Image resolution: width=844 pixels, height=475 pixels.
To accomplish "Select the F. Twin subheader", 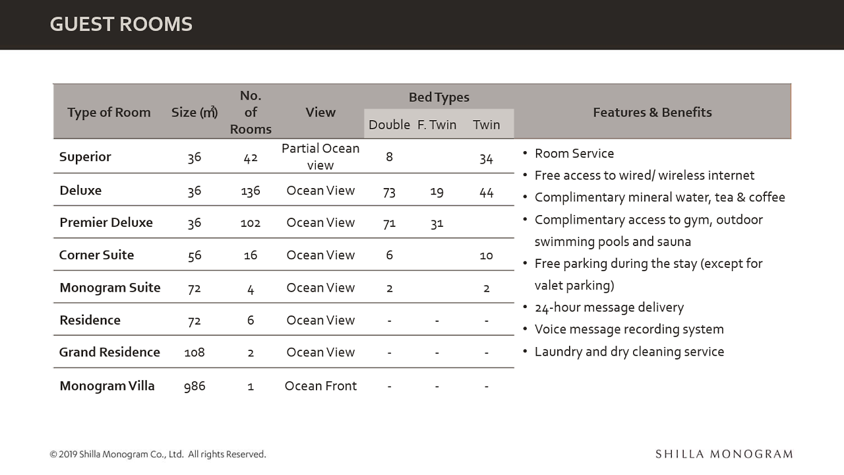I will [437, 125].
